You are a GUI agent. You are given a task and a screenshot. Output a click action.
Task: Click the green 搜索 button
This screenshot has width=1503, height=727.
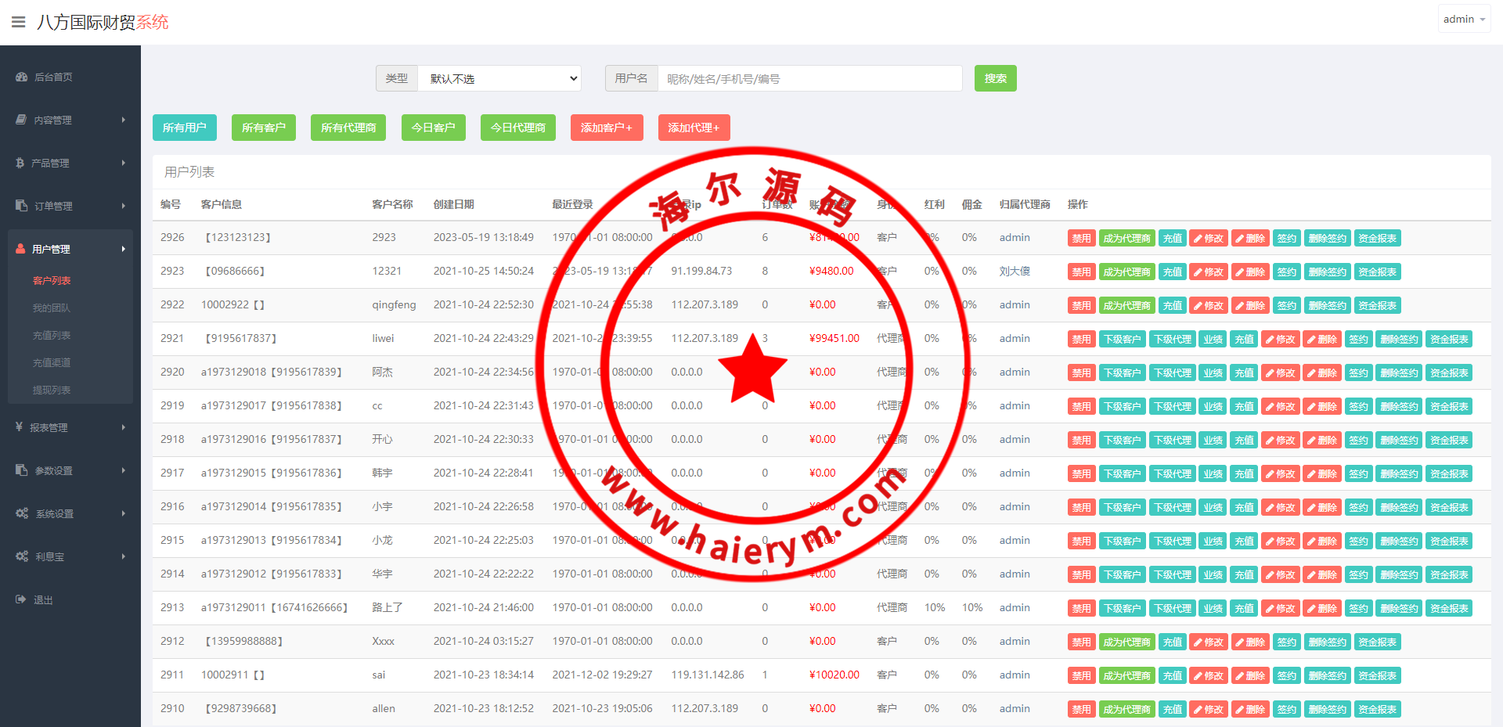(x=995, y=78)
